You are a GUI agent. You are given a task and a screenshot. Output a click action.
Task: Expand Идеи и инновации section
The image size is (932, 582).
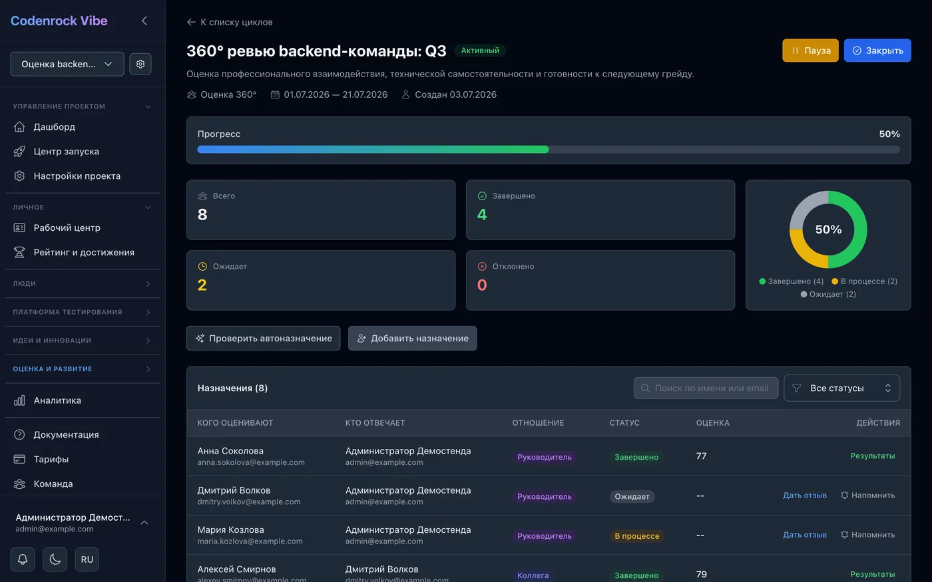pos(83,341)
